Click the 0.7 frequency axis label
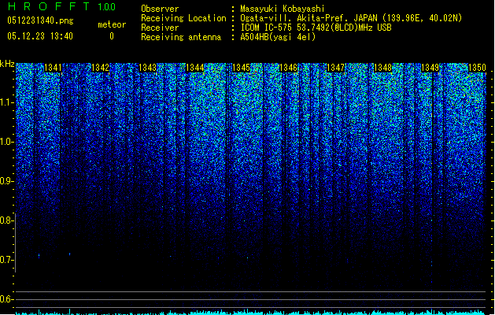This screenshot has width=495, height=315. pos(7,260)
